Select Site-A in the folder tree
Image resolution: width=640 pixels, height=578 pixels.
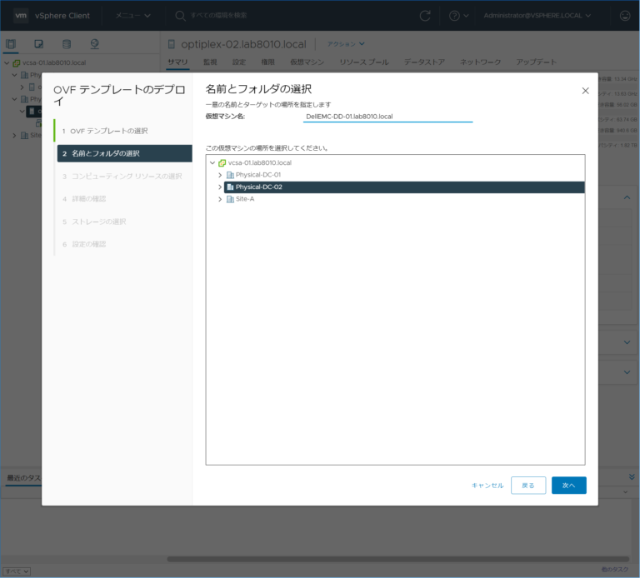(245, 199)
